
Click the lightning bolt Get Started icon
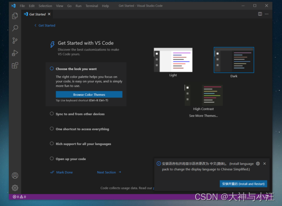click(52, 44)
